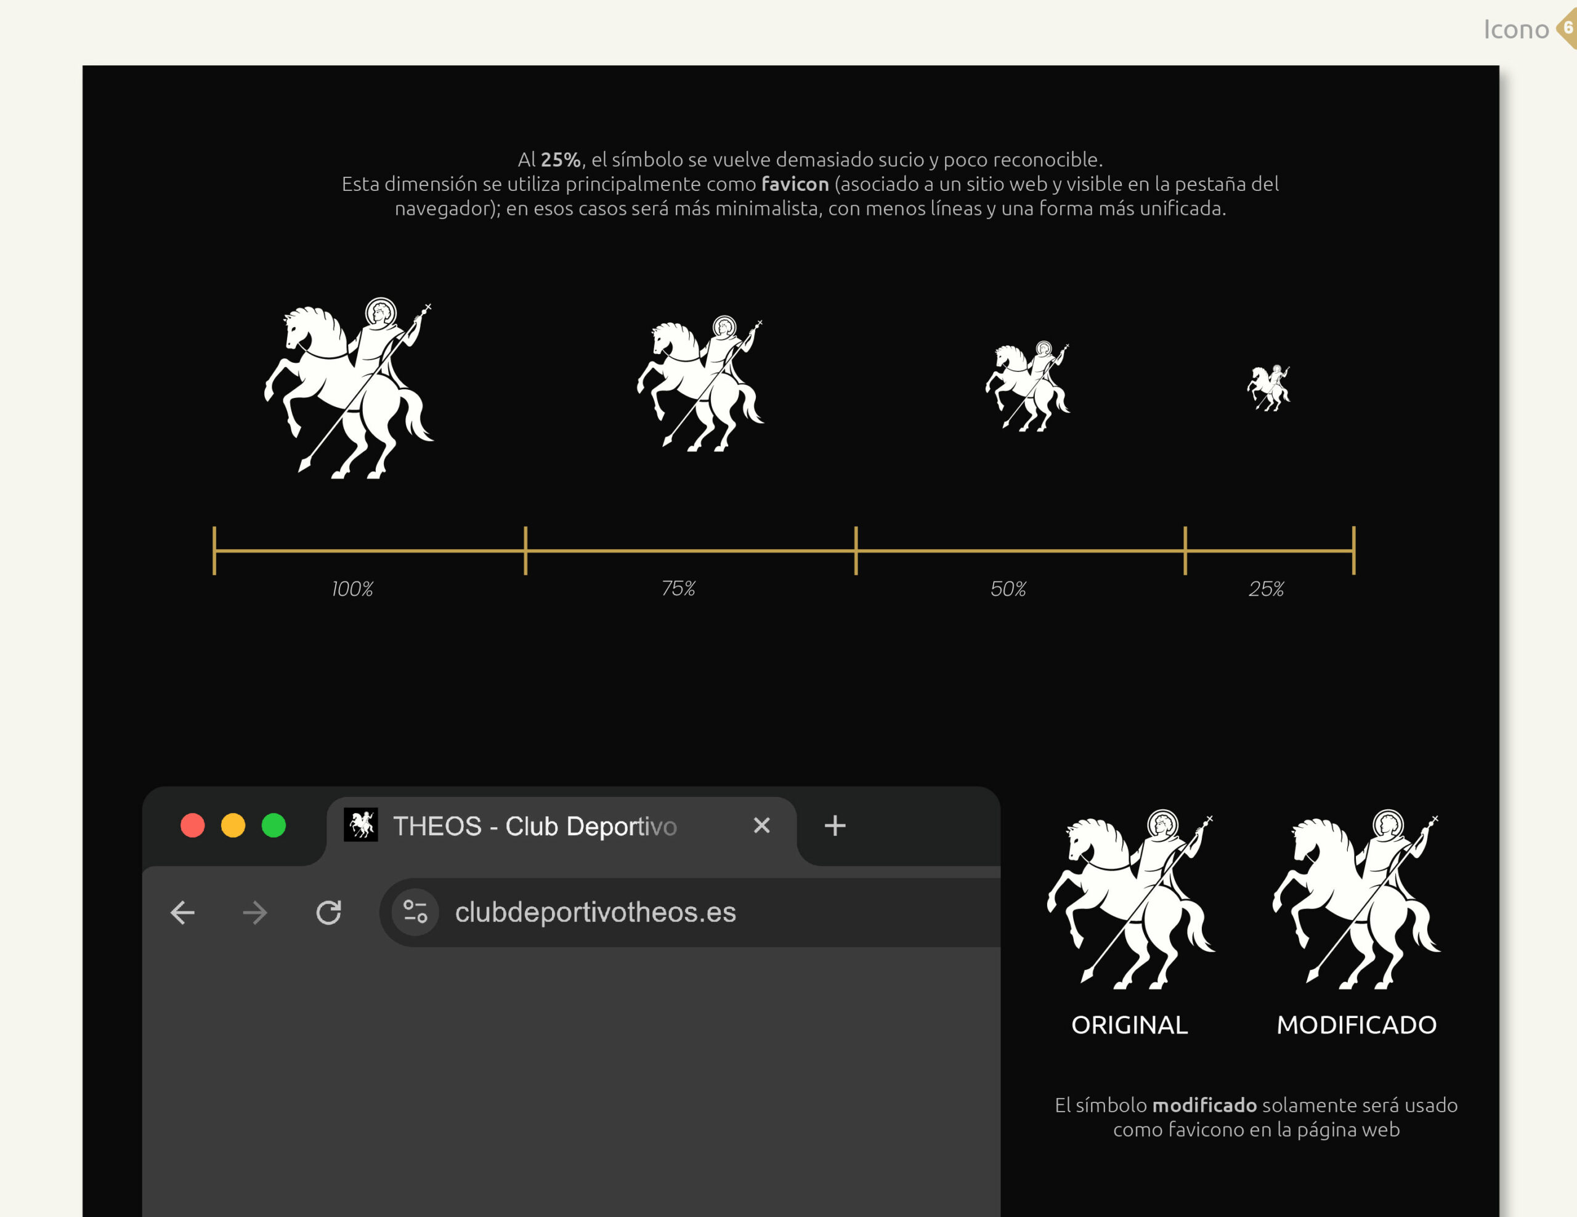The height and width of the screenshot is (1217, 1577).
Task: Click the ORIGINAL symbol image
Action: [1131, 899]
